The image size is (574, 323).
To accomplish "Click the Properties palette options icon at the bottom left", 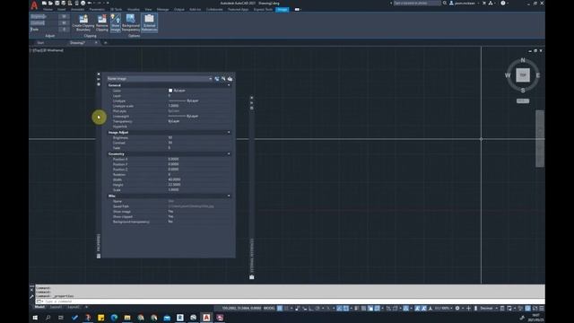I will (99, 257).
